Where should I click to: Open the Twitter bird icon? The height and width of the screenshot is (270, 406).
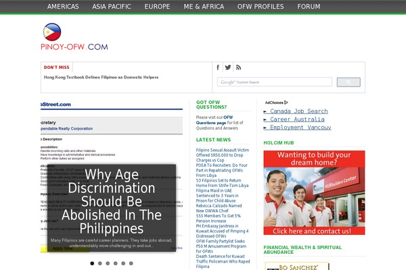click(228, 67)
